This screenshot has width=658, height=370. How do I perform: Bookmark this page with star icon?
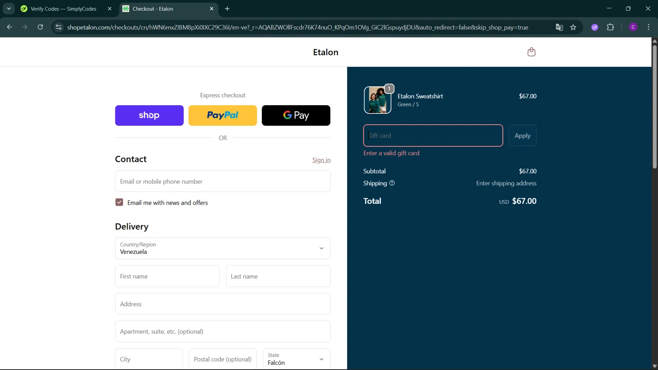tap(573, 27)
